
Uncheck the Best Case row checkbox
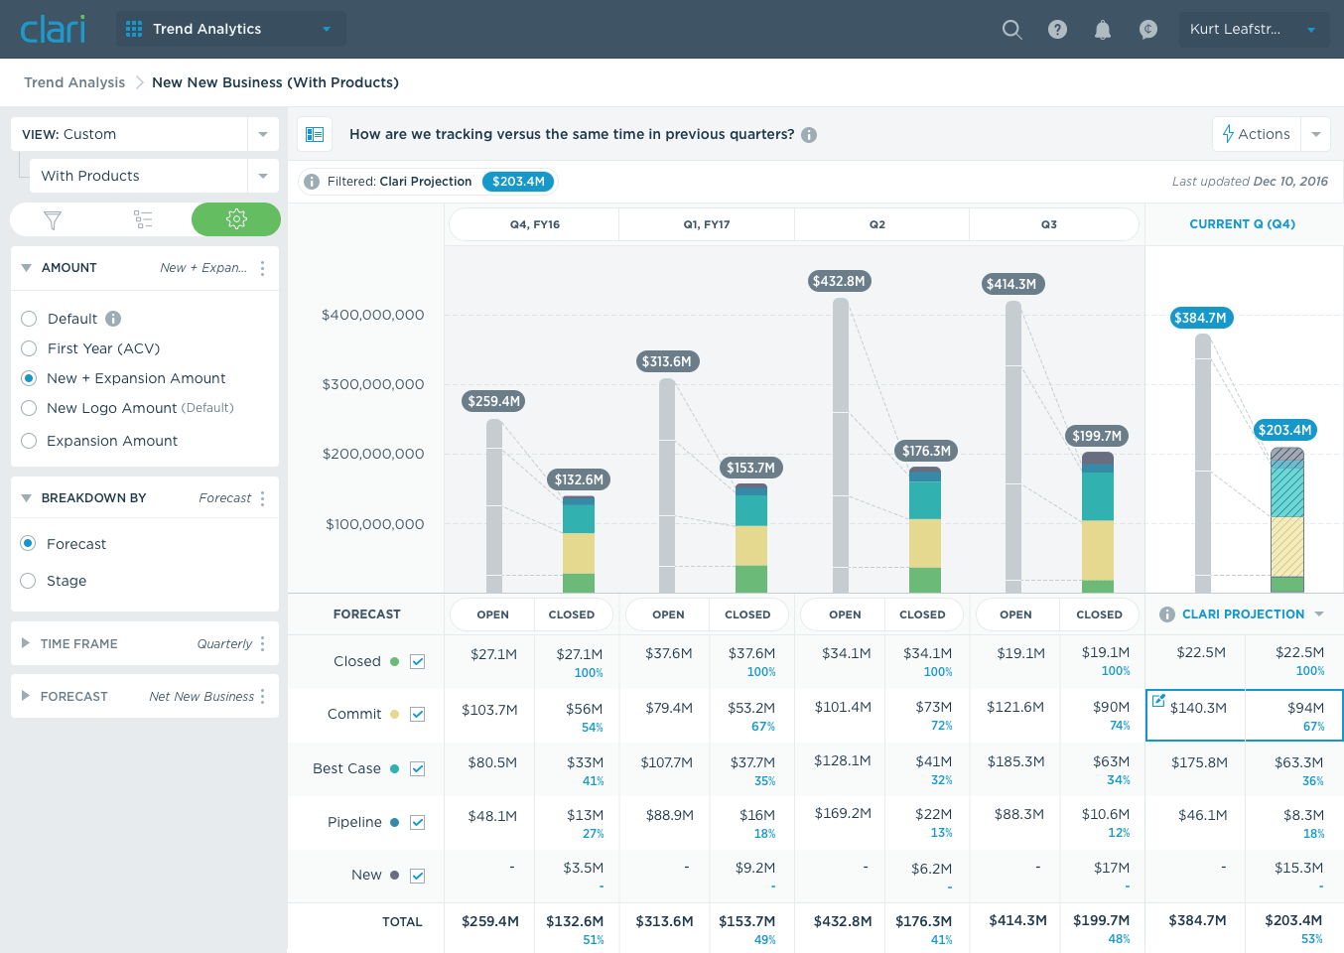pyautogui.click(x=418, y=769)
